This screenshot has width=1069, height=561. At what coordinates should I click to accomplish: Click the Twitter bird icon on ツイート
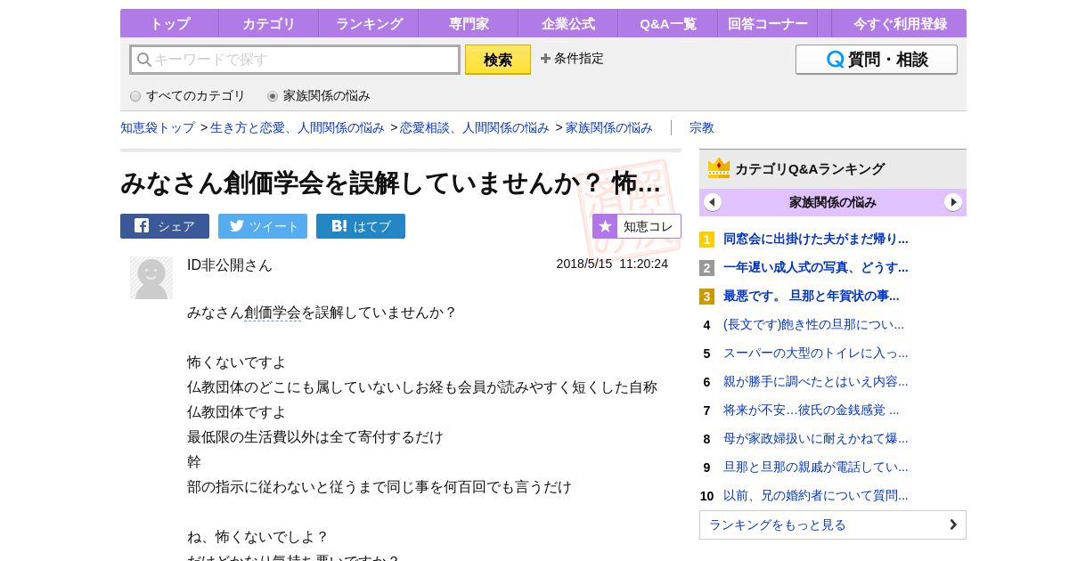click(236, 226)
